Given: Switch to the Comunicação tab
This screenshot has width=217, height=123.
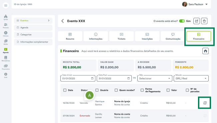Looking at the screenshot, I should click(x=173, y=36).
